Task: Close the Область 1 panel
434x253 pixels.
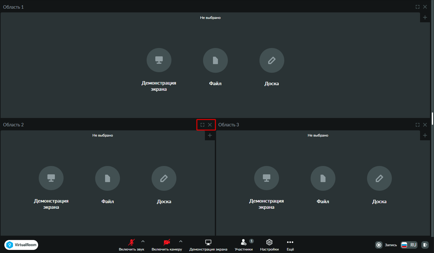Action: [425, 7]
